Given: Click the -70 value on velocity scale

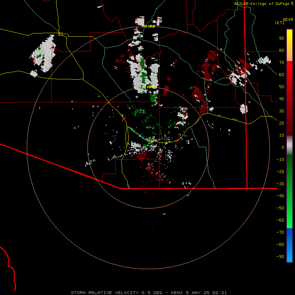Looking at the screenshot, I should (280, 232).
